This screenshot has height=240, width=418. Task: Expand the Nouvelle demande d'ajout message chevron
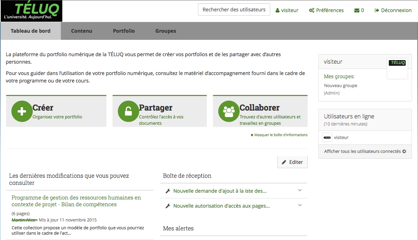(300, 190)
